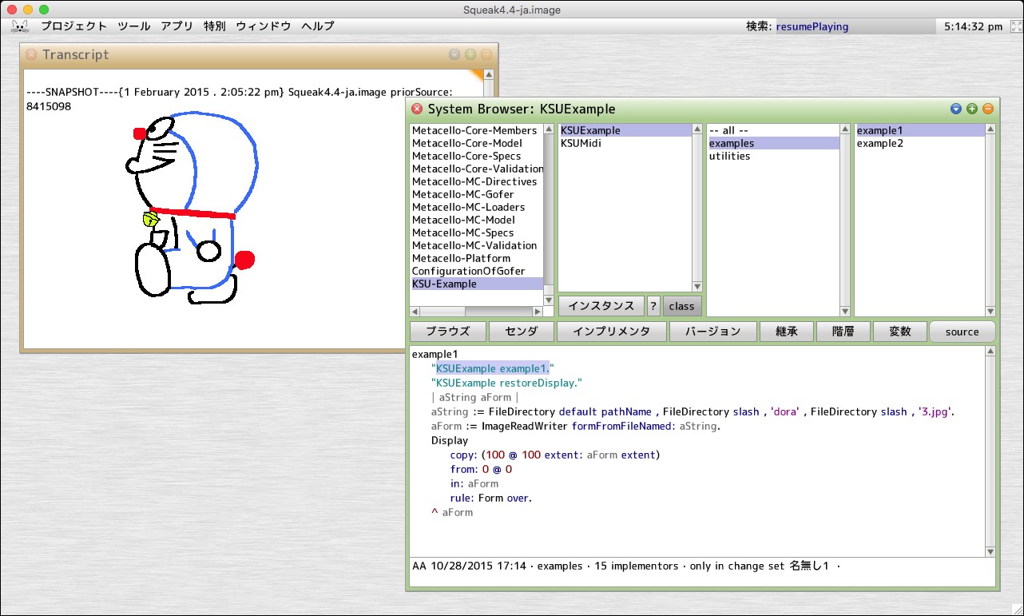Click class list scroll down arrow
Viewport: 1024px width, 616px height.
click(x=697, y=287)
